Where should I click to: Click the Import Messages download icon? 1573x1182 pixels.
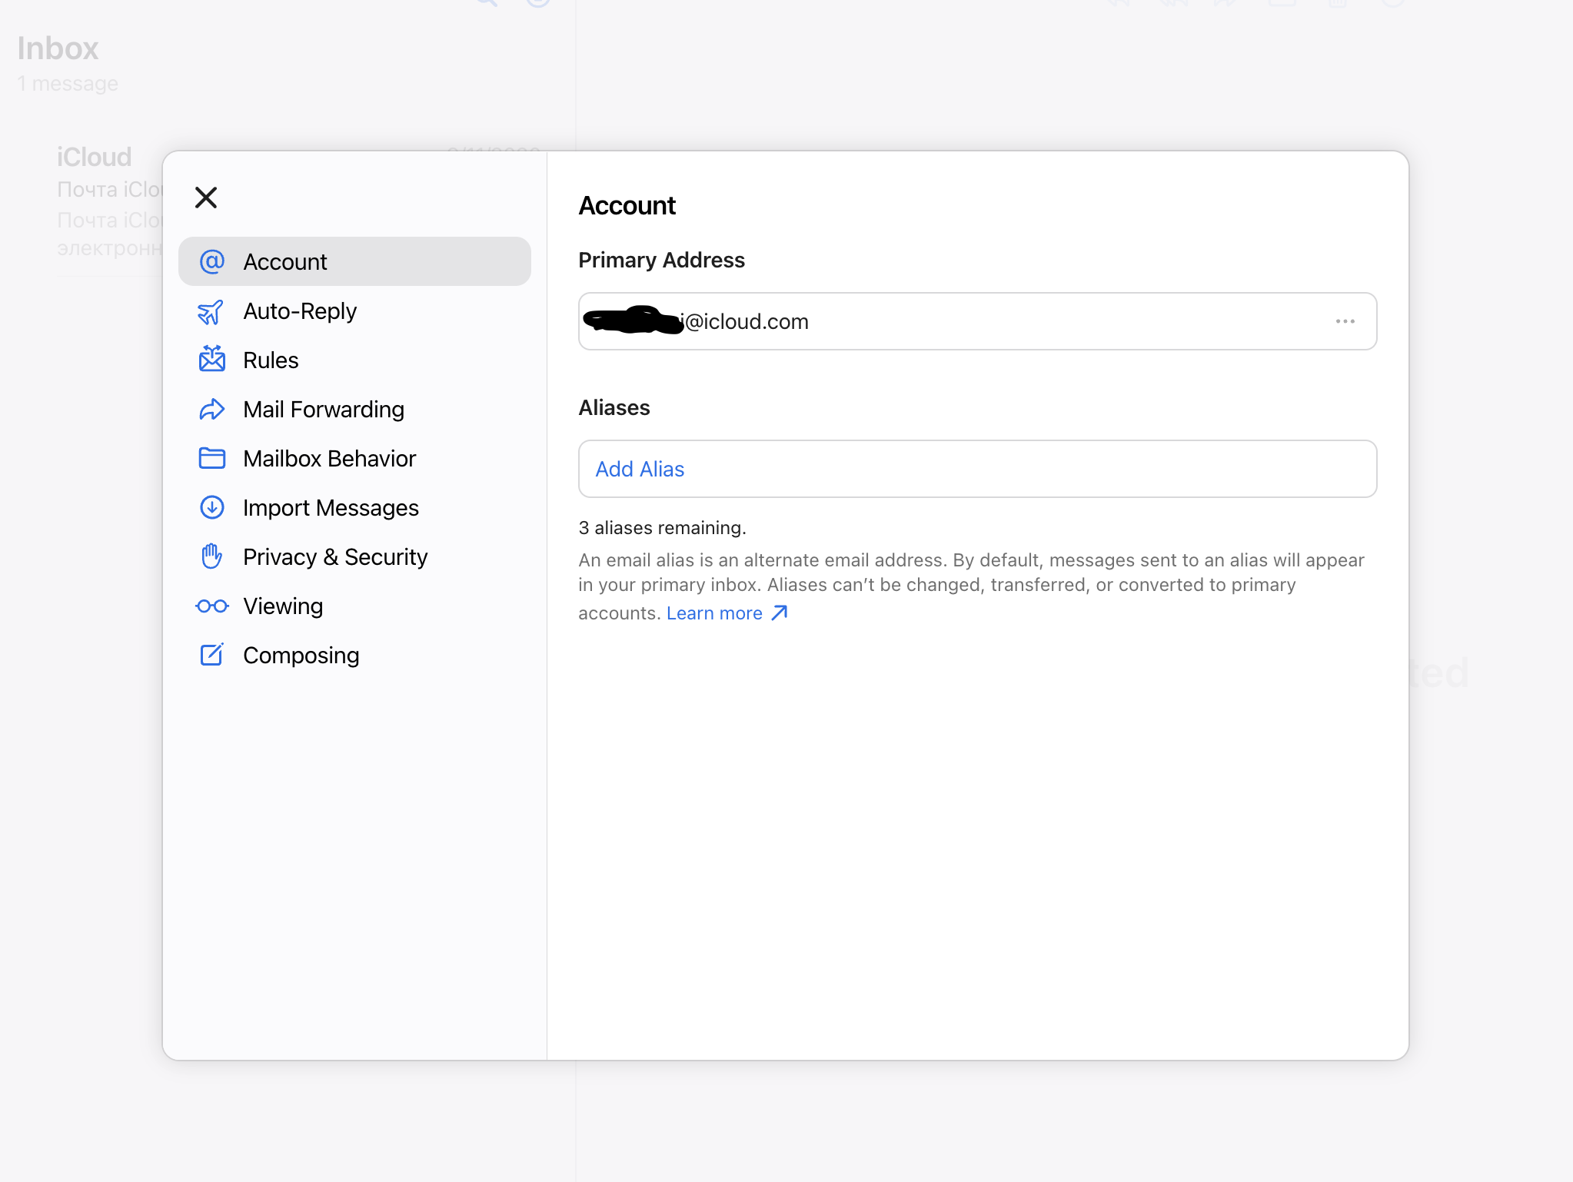pyautogui.click(x=211, y=507)
